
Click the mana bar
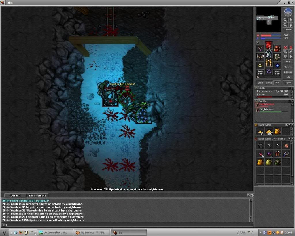(x=271, y=38)
